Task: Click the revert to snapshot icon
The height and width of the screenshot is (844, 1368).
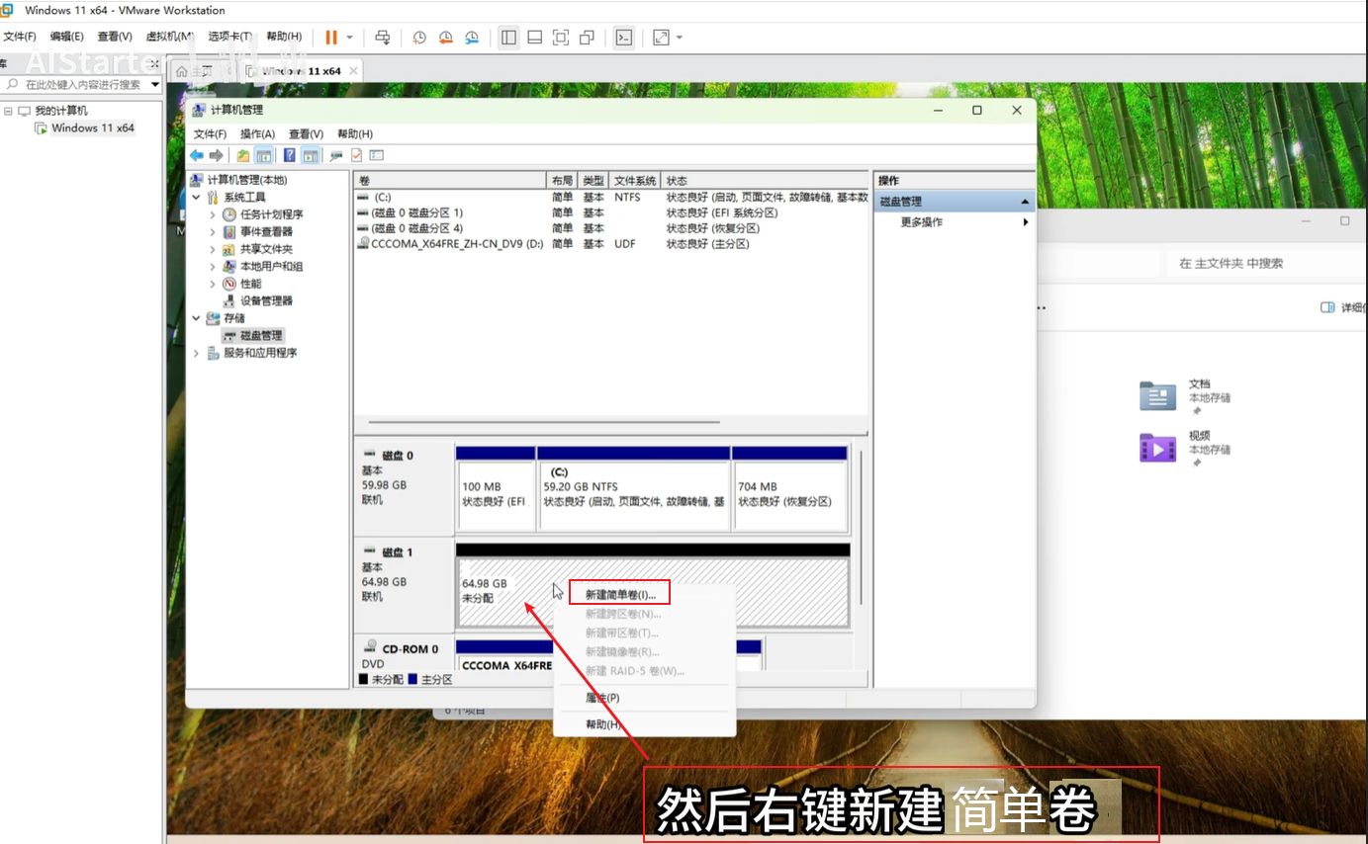Action: 446,38
